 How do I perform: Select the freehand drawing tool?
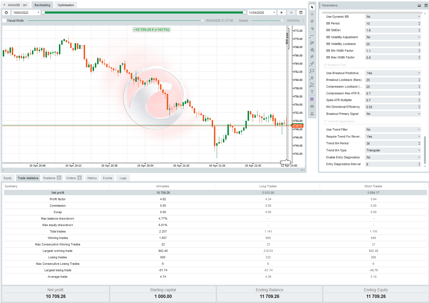(x=312, y=43)
